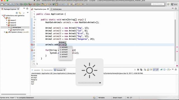Click the editor vertical scrollbar
The image size is (179, 100).
click(x=175, y=40)
